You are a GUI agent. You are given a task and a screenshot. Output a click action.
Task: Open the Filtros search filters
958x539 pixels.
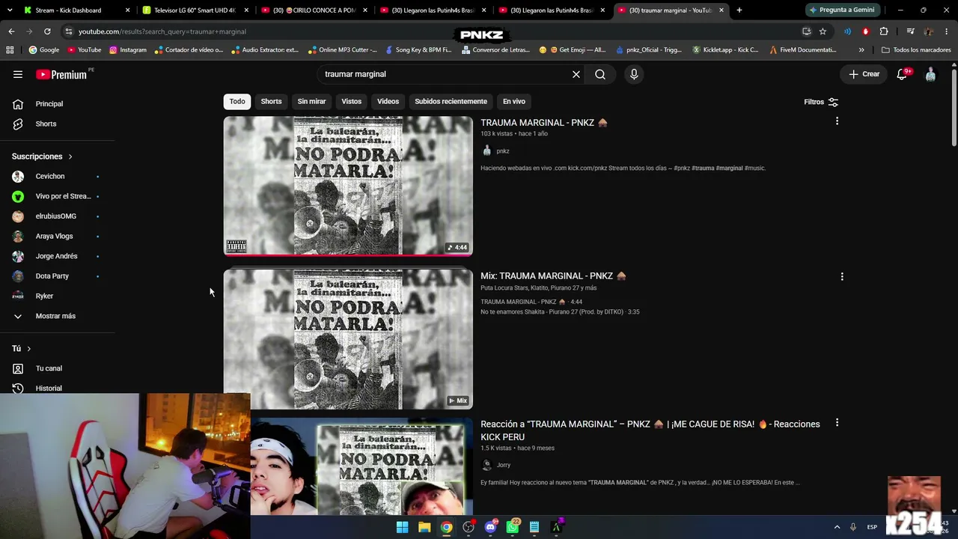point(821,102)
